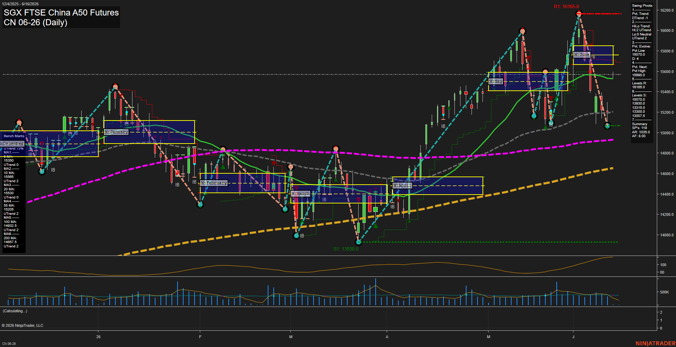This screenshot has width=676, height=347.
Task: Click the J June time axis label
Action: [x=573, y=337]
